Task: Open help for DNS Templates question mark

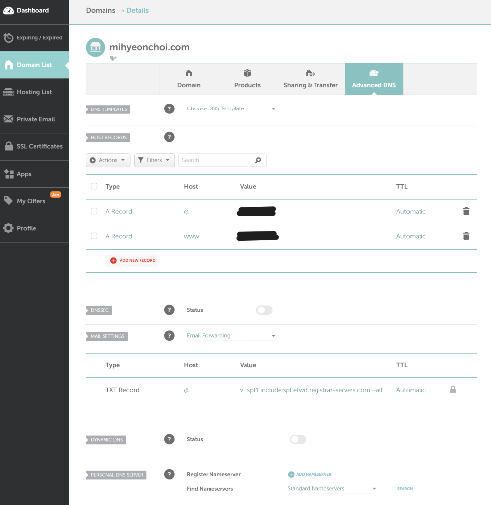Action: 169,109
